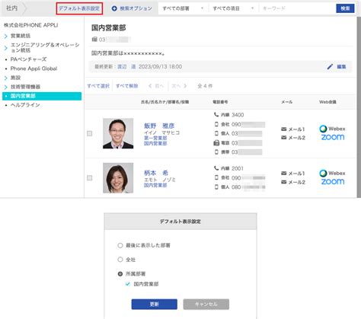Click mobile icon for 飯野 会社 number

[x=216, y=124]
